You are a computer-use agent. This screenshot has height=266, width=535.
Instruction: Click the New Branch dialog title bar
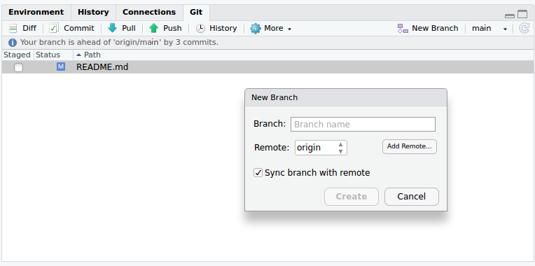346,97
